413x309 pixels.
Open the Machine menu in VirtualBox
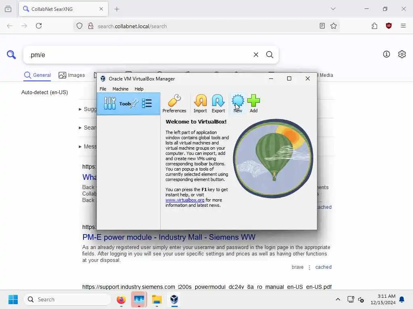click(120, 89)
